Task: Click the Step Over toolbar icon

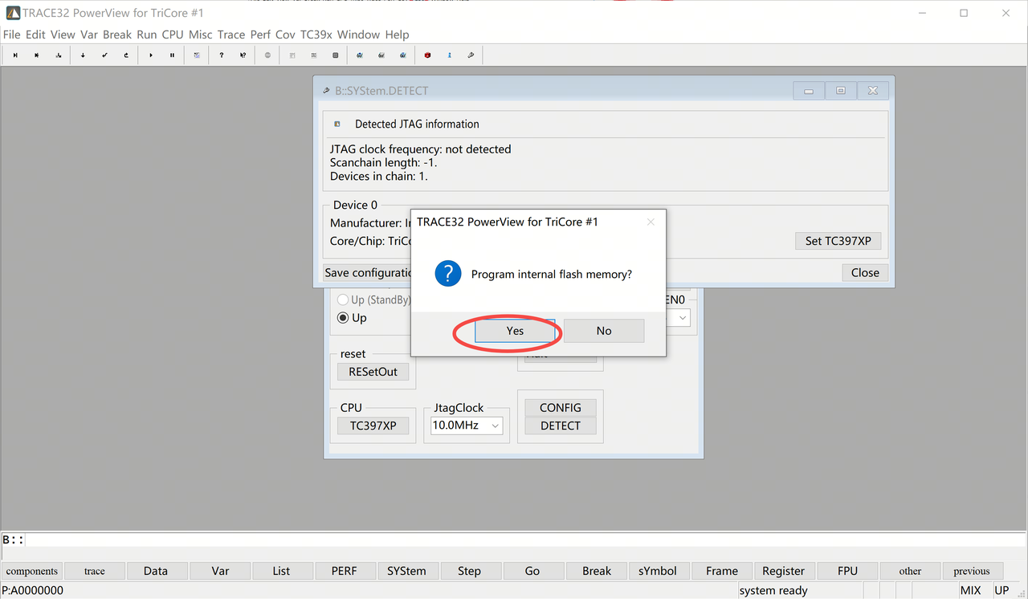Action: pos(37,55)
